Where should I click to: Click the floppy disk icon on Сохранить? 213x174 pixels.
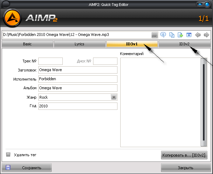pos(8,167)
